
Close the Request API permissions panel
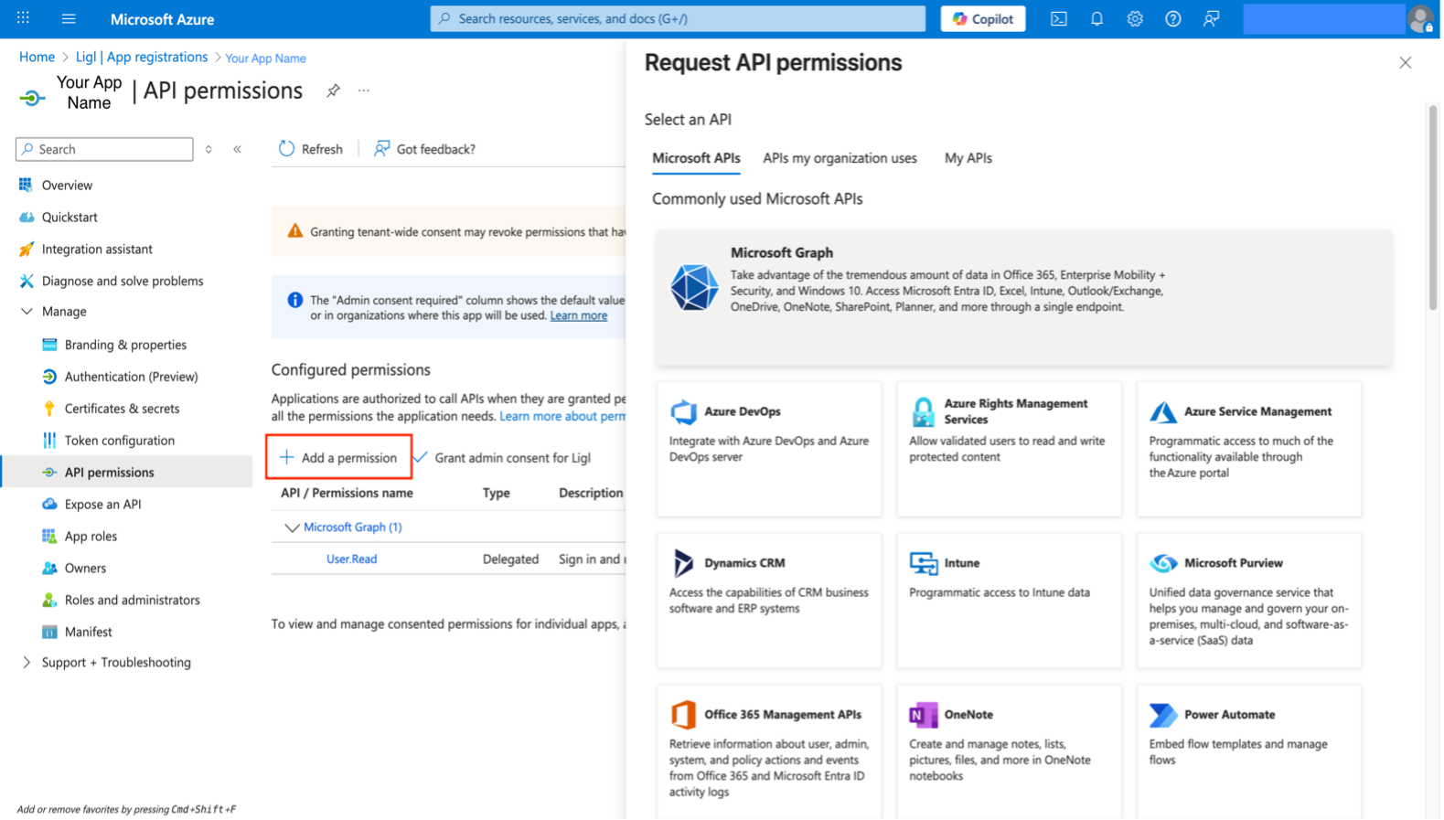tap(1406, 63)
